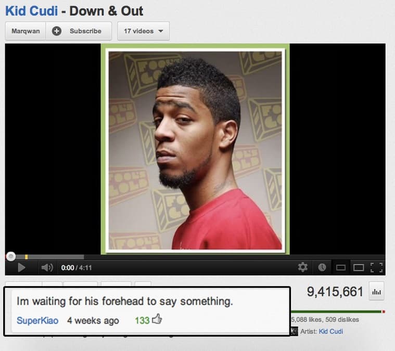Expand the 17 videos dropdown
The width and height of the screenshot is (395, 351).
tap(143, 31)
